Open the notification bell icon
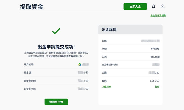Screen dimensions: 184x110 [x=153, y=6]
